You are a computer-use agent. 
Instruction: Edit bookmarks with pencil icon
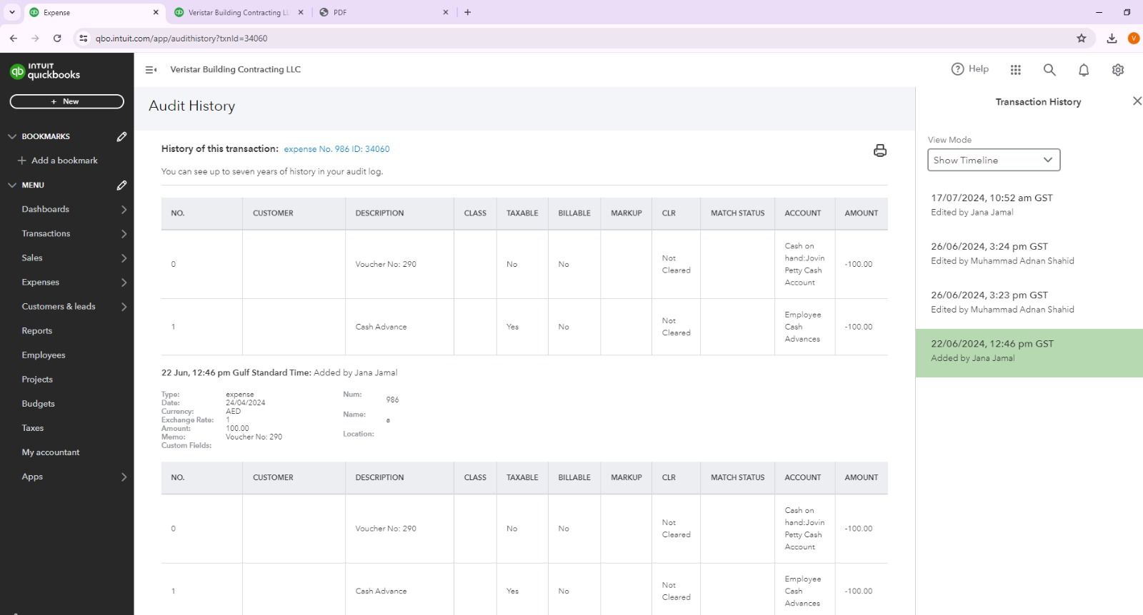(x=121, y=136)
